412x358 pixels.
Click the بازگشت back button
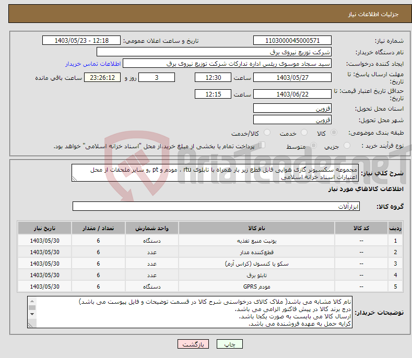pyautogui.click(x=193, y=344)
